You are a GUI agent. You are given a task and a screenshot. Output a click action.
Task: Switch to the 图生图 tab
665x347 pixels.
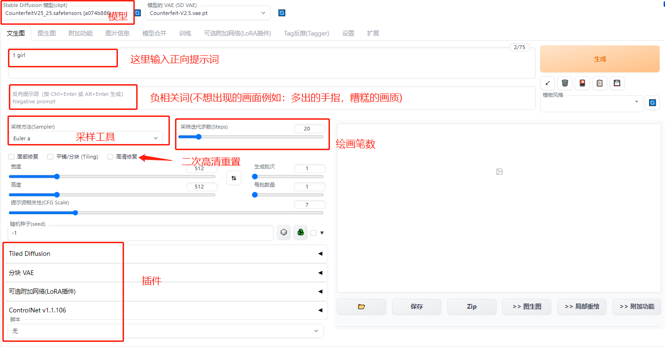[47, 33]
